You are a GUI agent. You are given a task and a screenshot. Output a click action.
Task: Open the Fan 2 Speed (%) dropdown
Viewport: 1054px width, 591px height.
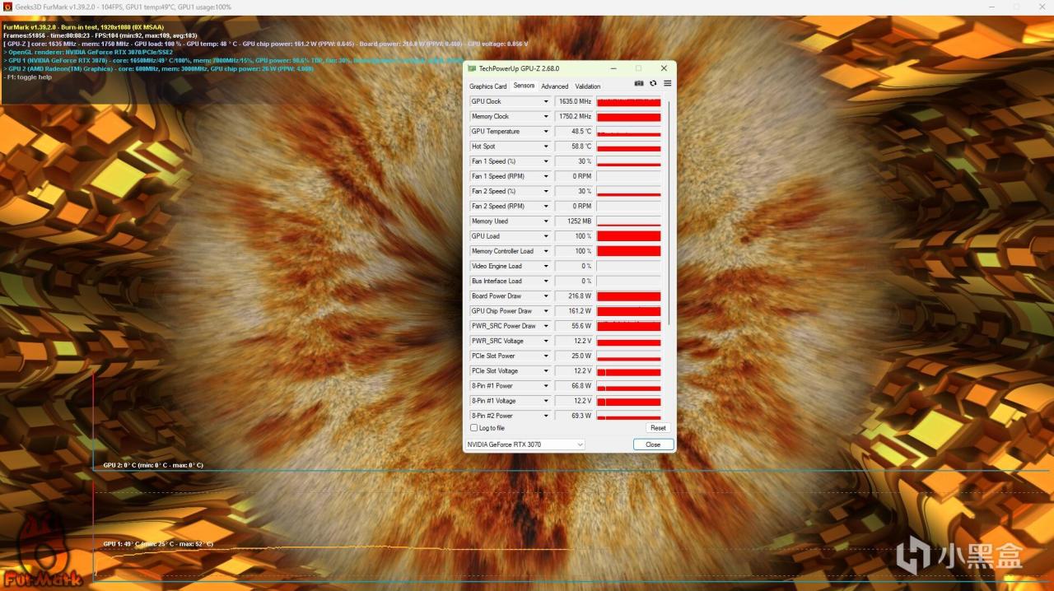pyautogui.click(x=545, y=192)
